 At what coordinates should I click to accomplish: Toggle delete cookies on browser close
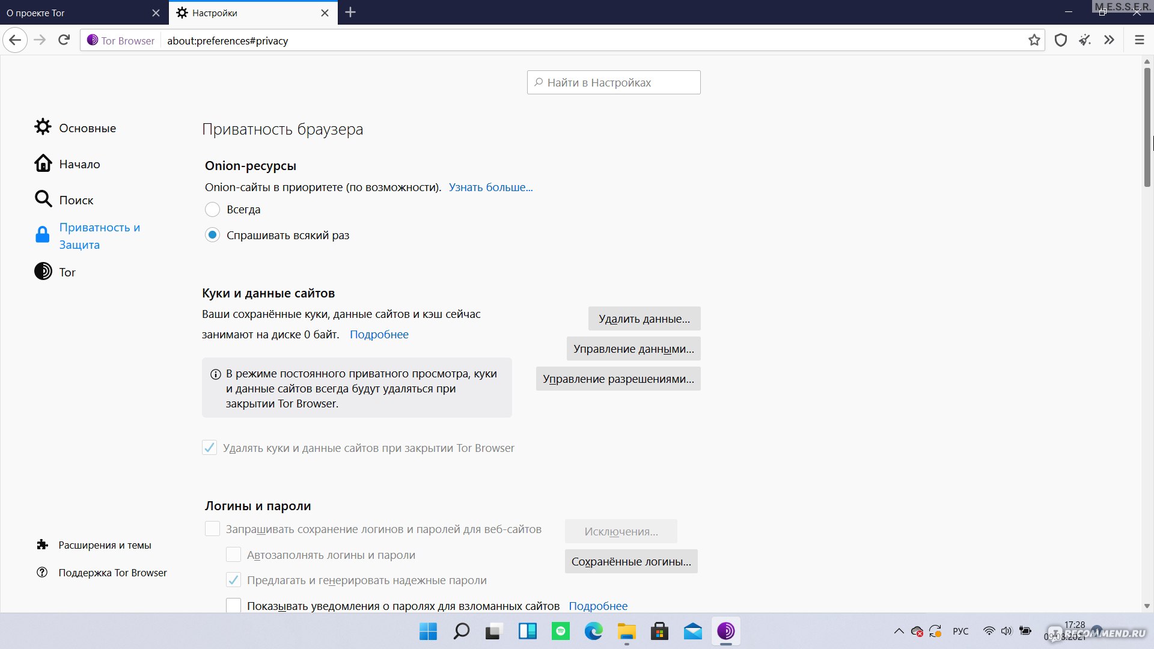coord(209,447)
